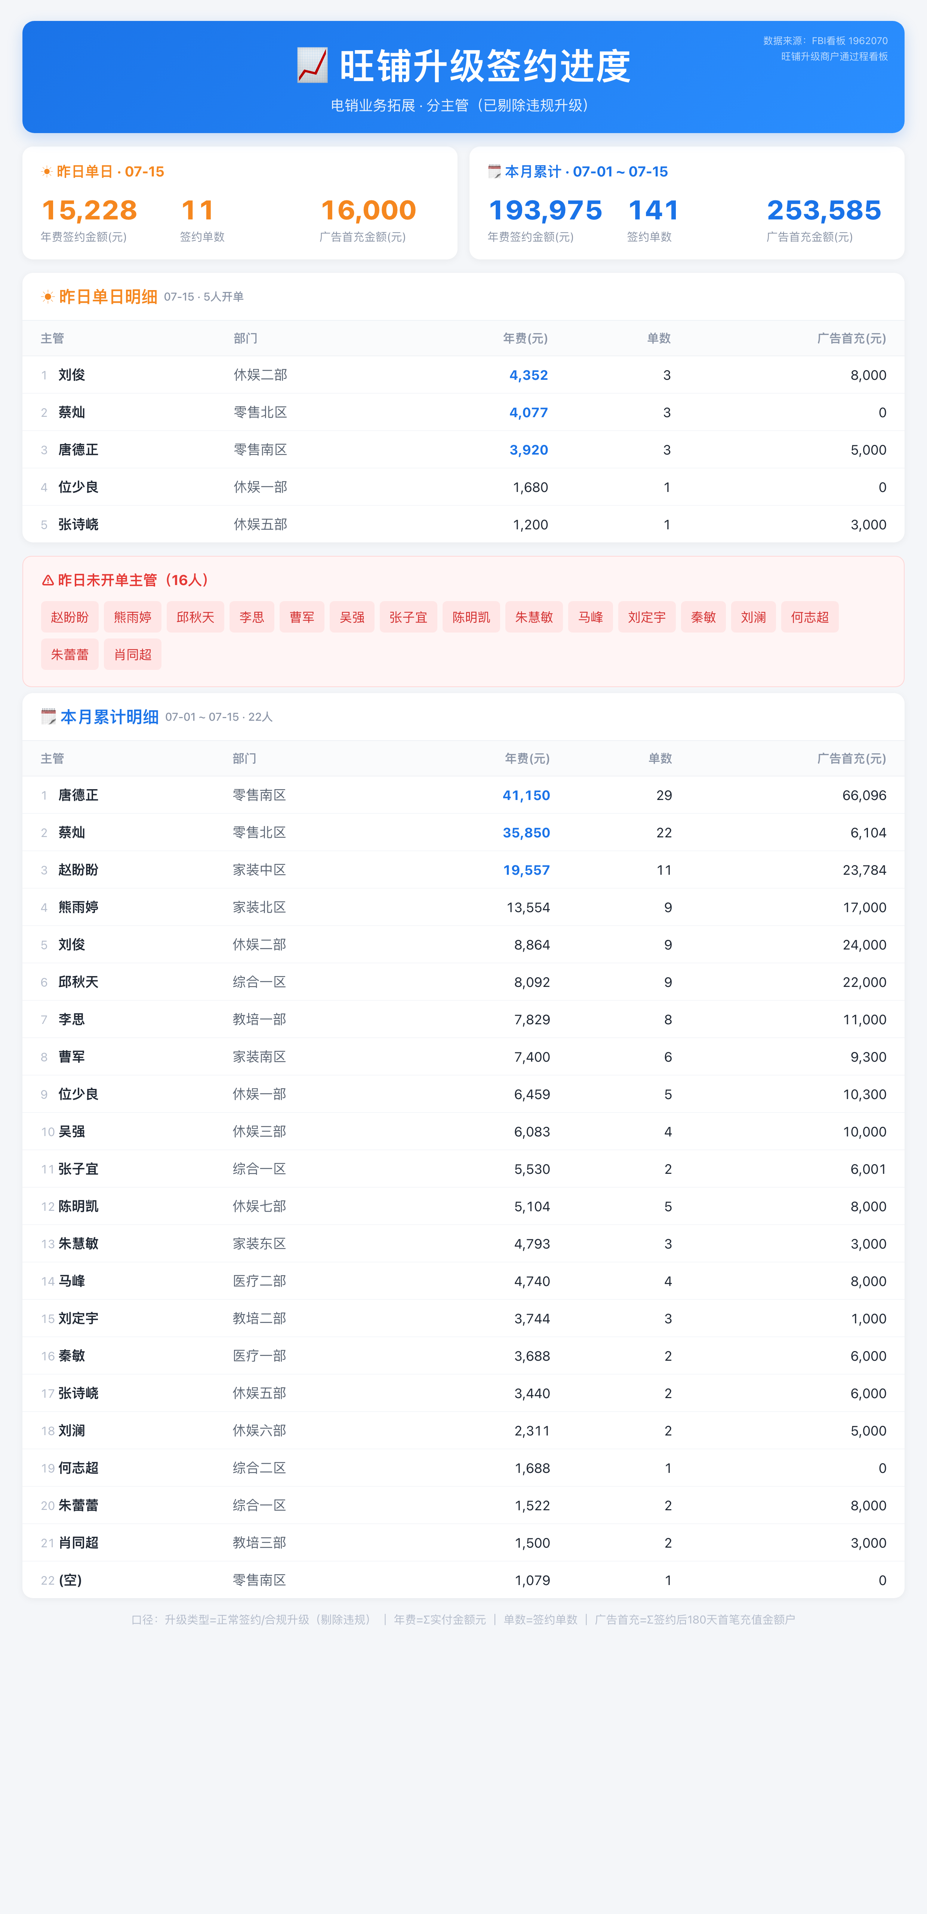This screenshot has width=927, height=1914.
Task: Select the daily 年费签约金额 value 15,228
Action: pos(89,210)
